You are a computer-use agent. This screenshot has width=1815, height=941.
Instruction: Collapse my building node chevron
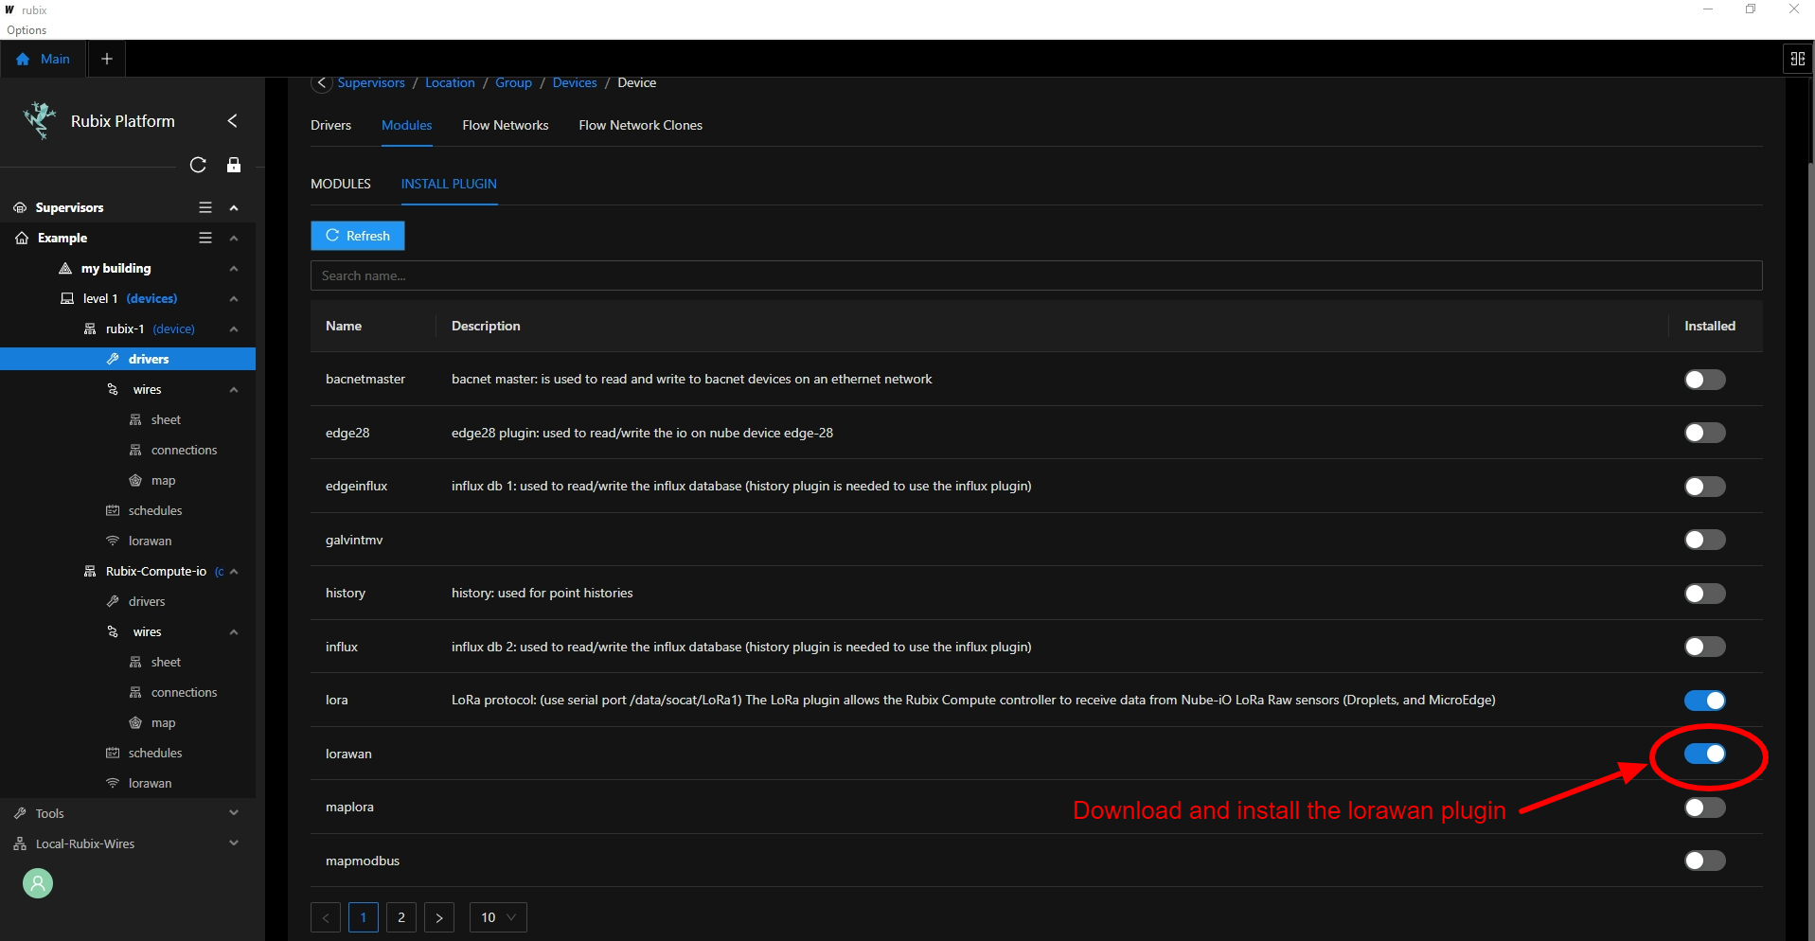pos(234,268)
